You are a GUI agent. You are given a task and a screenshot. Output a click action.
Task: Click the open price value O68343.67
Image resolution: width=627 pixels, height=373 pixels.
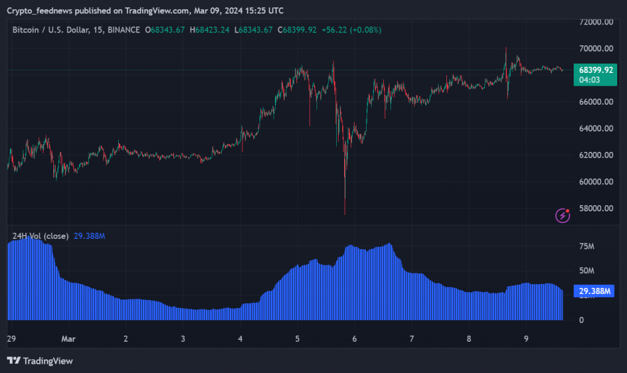[165, 29]
